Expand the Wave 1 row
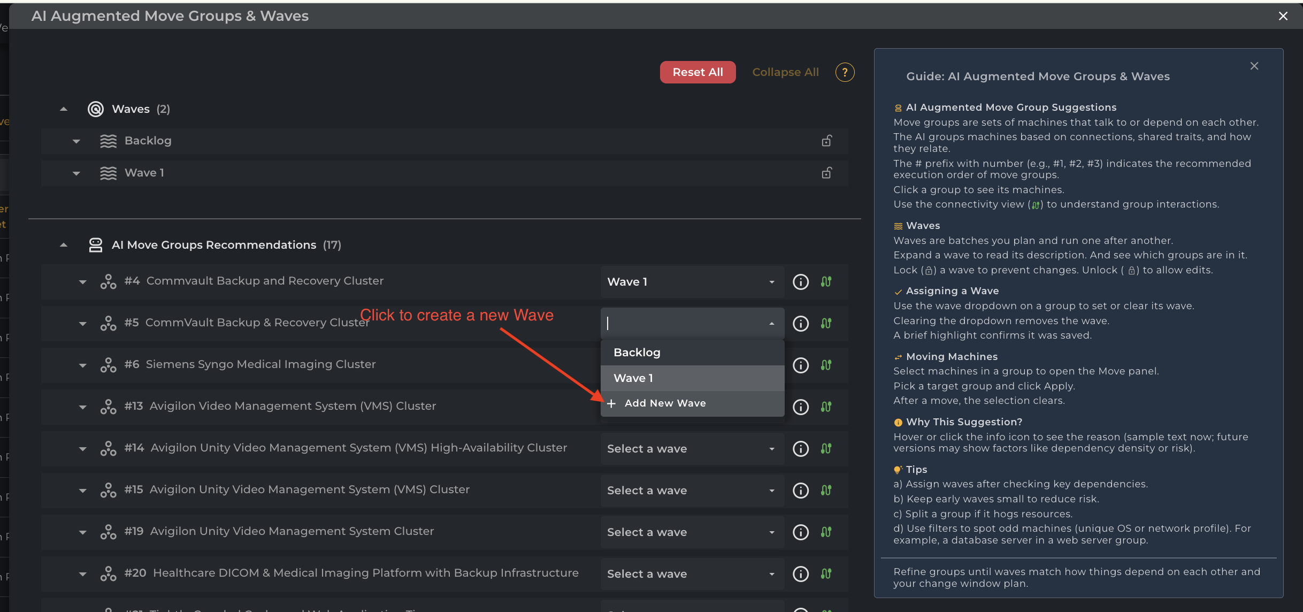The image size is (1303, 612). coord(76,173)
